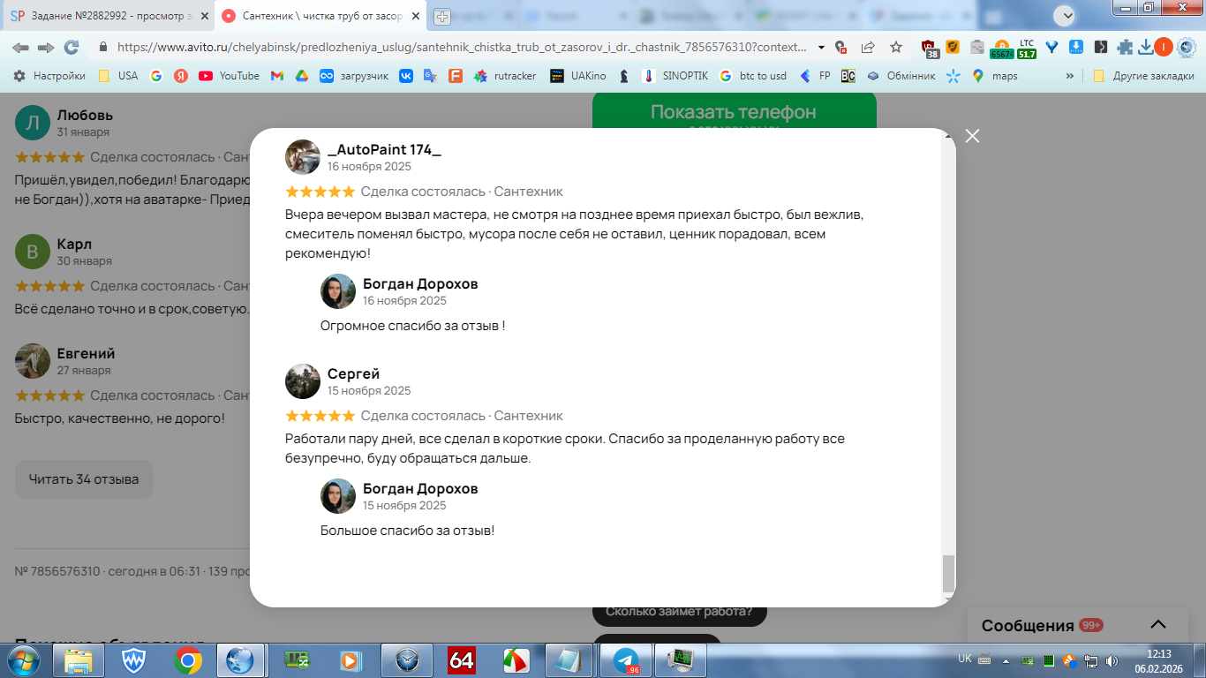1206x678 pixels.
Task: Bookmark this page with the star icon
Action: (x=896, y=47)
